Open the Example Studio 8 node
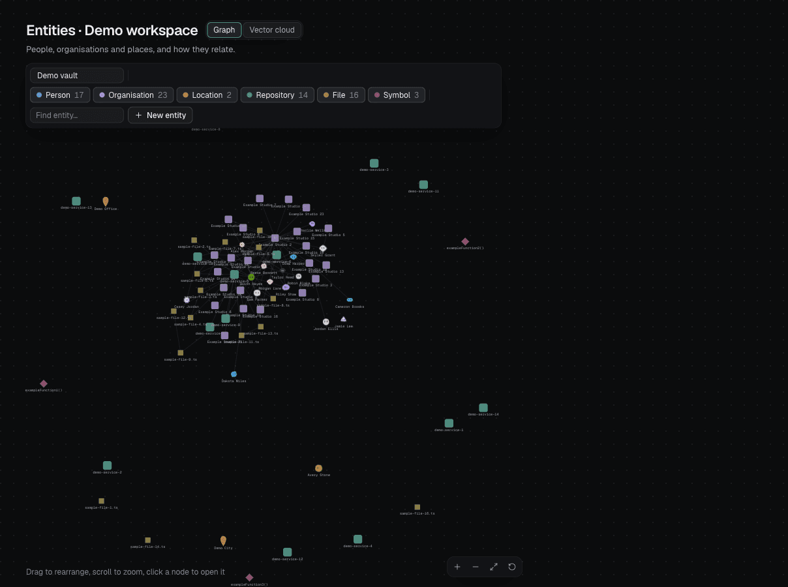This screenshot has width=788, height=587. click(302, 293)
